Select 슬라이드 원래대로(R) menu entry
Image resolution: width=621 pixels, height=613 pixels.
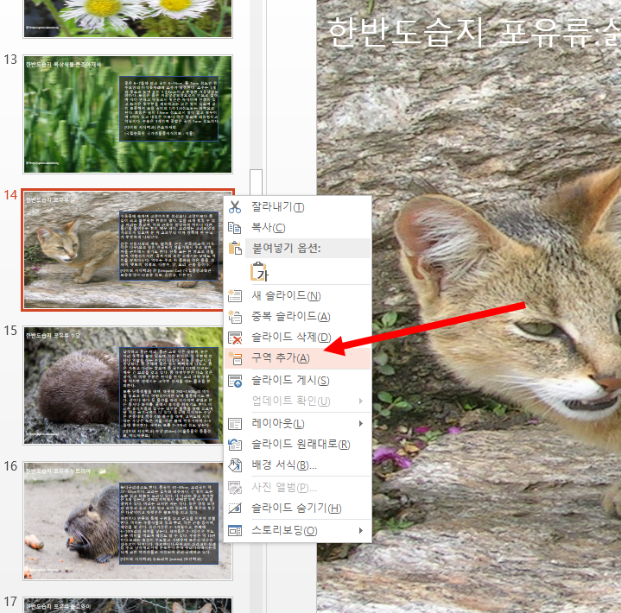click(x=298, y=445)
